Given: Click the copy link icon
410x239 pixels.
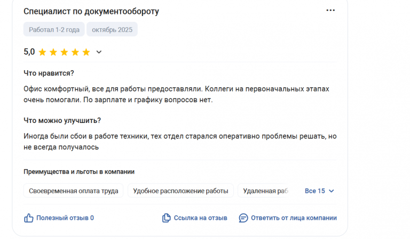Looking at the screenshot, I should 167,218.
